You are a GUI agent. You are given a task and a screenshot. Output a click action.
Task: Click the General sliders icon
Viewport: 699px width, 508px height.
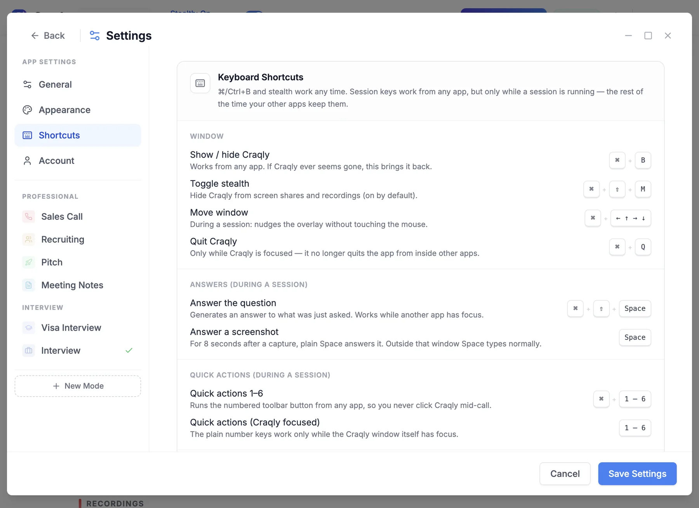(x=27, y=85)
